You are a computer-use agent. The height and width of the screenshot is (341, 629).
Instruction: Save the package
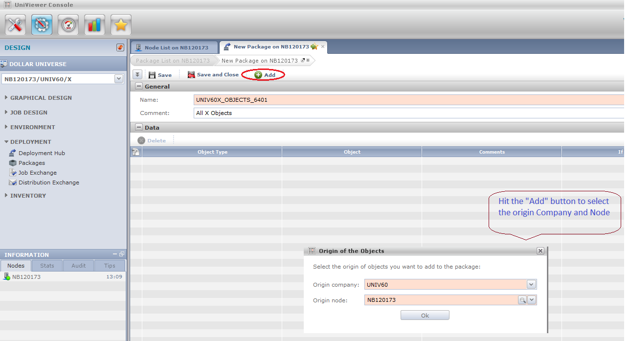coord(160,75)
